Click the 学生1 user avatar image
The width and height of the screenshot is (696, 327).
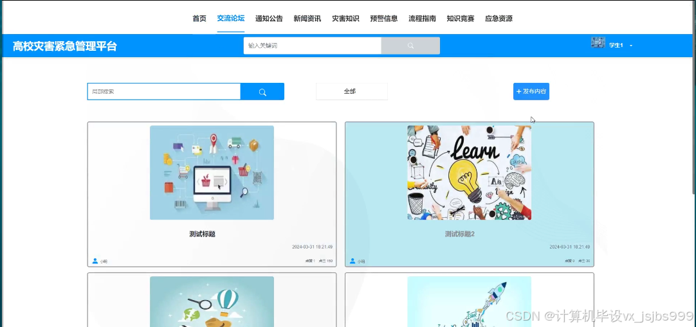click(598, 43)
